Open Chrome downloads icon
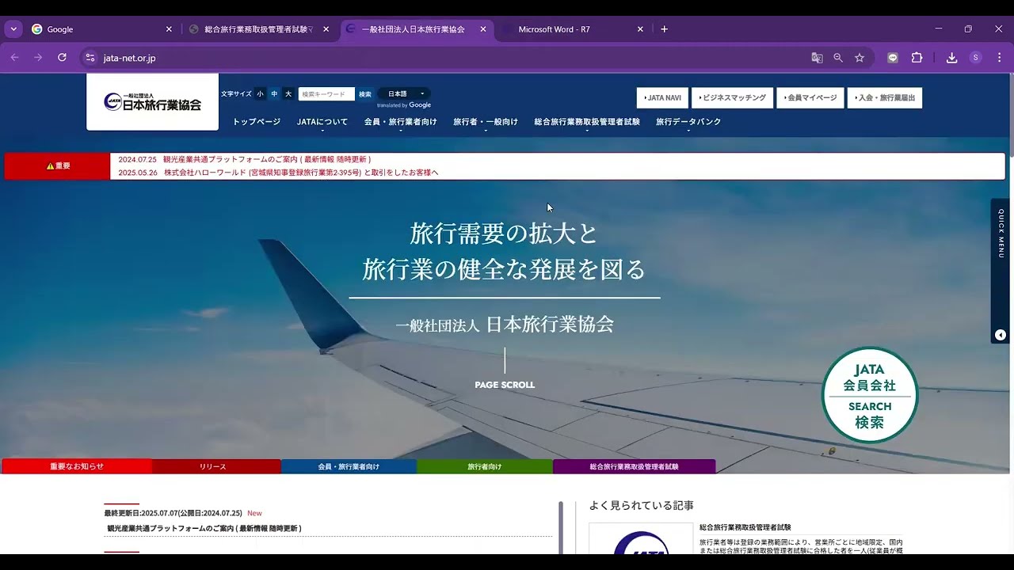Viewport: 1014px width, 570px height. (x=952, y=58)
